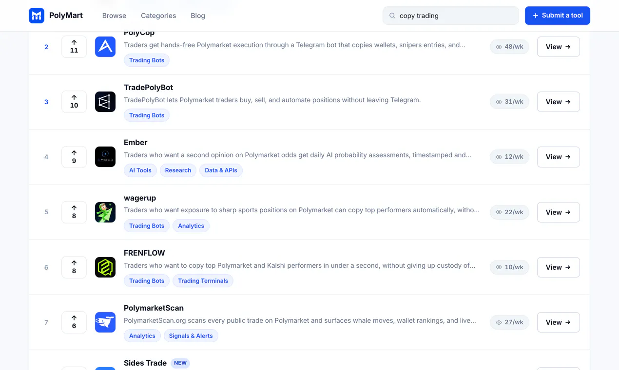Upvote wagerup with 8 votes

(x=74, y=212)
